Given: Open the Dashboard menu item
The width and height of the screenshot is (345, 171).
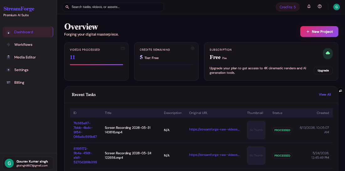Looking at the screenshot, I should [28, 32].
